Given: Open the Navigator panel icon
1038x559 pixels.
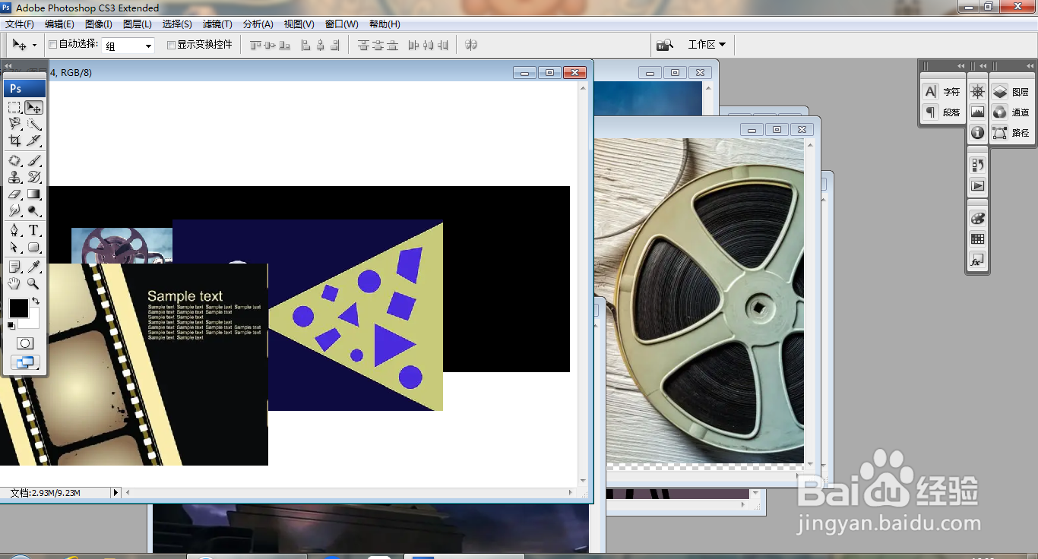Looking at the screenshot, I should 978,92.
